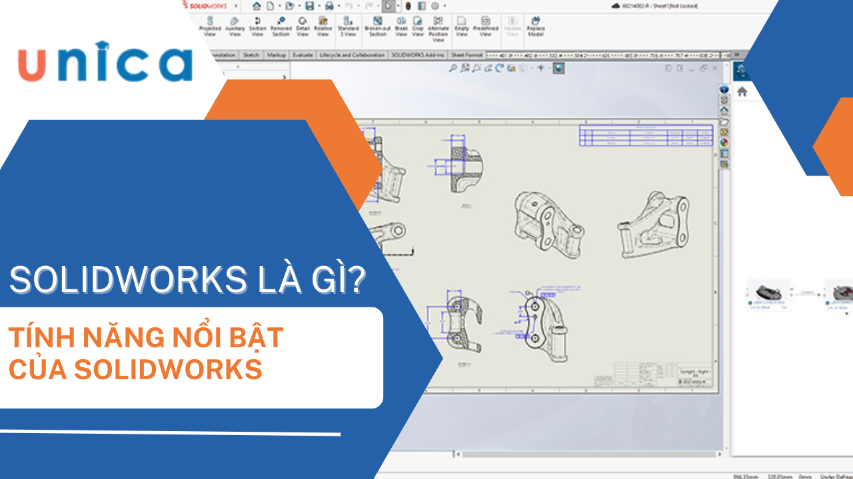
Task: Insert a Relative View
Action: click(x=323, y=26)
